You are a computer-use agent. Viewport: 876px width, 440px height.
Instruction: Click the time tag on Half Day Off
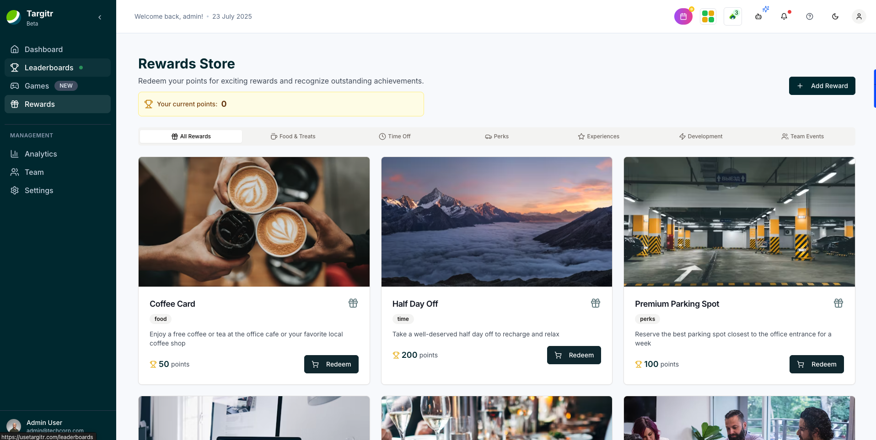pos(403,319)
